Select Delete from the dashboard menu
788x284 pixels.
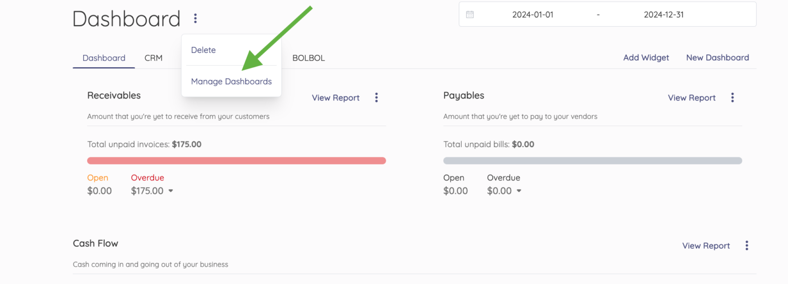pyautogui.click(x=203, y=50)
